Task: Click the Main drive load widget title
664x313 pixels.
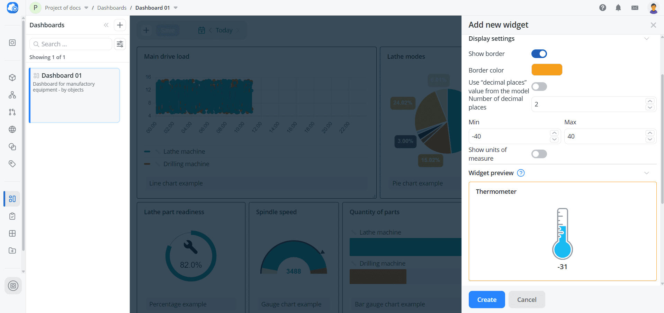Action: click(167, 56)
